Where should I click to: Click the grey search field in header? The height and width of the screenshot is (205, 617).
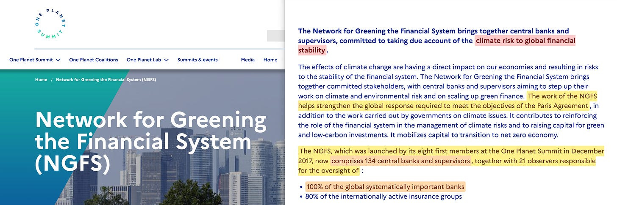275,36
